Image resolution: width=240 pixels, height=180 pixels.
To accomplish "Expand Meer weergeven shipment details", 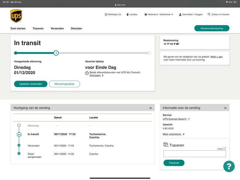I will (174, 134).
